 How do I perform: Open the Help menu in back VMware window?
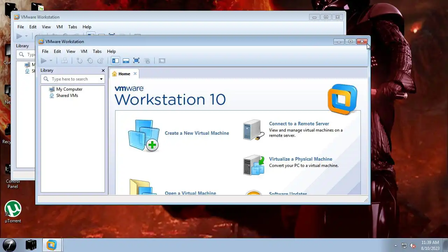tap(87, 27)
